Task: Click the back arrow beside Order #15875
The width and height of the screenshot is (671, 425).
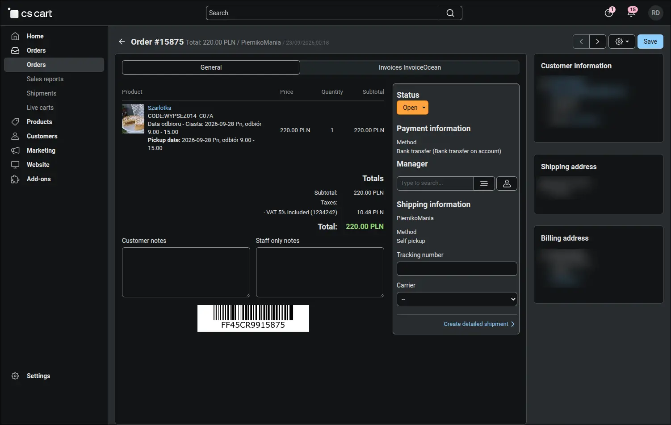Action: 122,42
